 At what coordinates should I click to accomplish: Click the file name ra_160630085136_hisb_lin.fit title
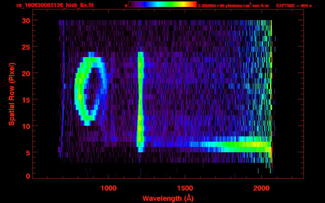[55, 5]
